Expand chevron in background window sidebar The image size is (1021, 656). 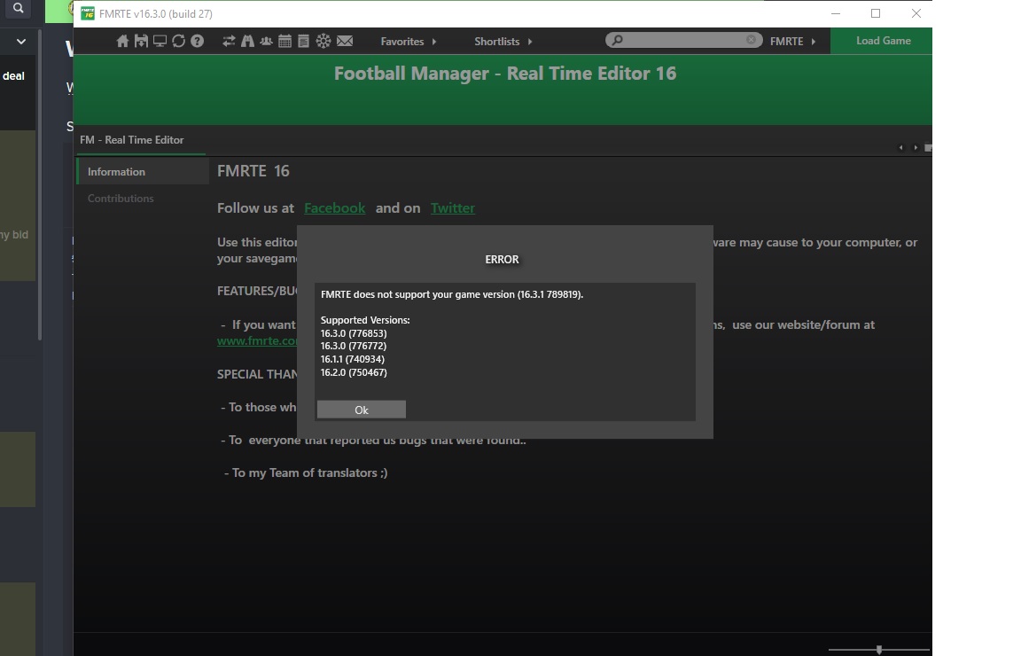(x=21, y=42)
